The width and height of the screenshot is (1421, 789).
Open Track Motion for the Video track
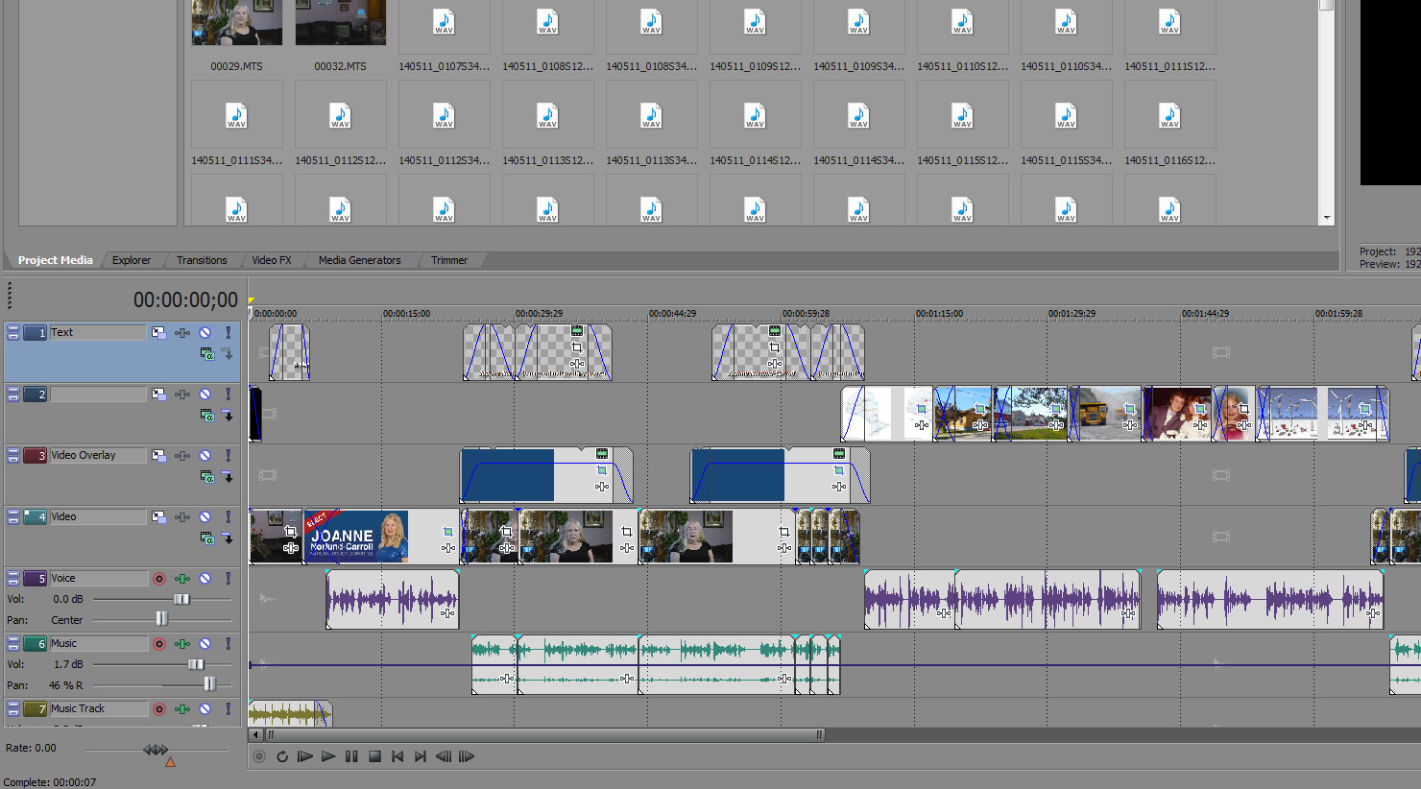pos(158,517)
